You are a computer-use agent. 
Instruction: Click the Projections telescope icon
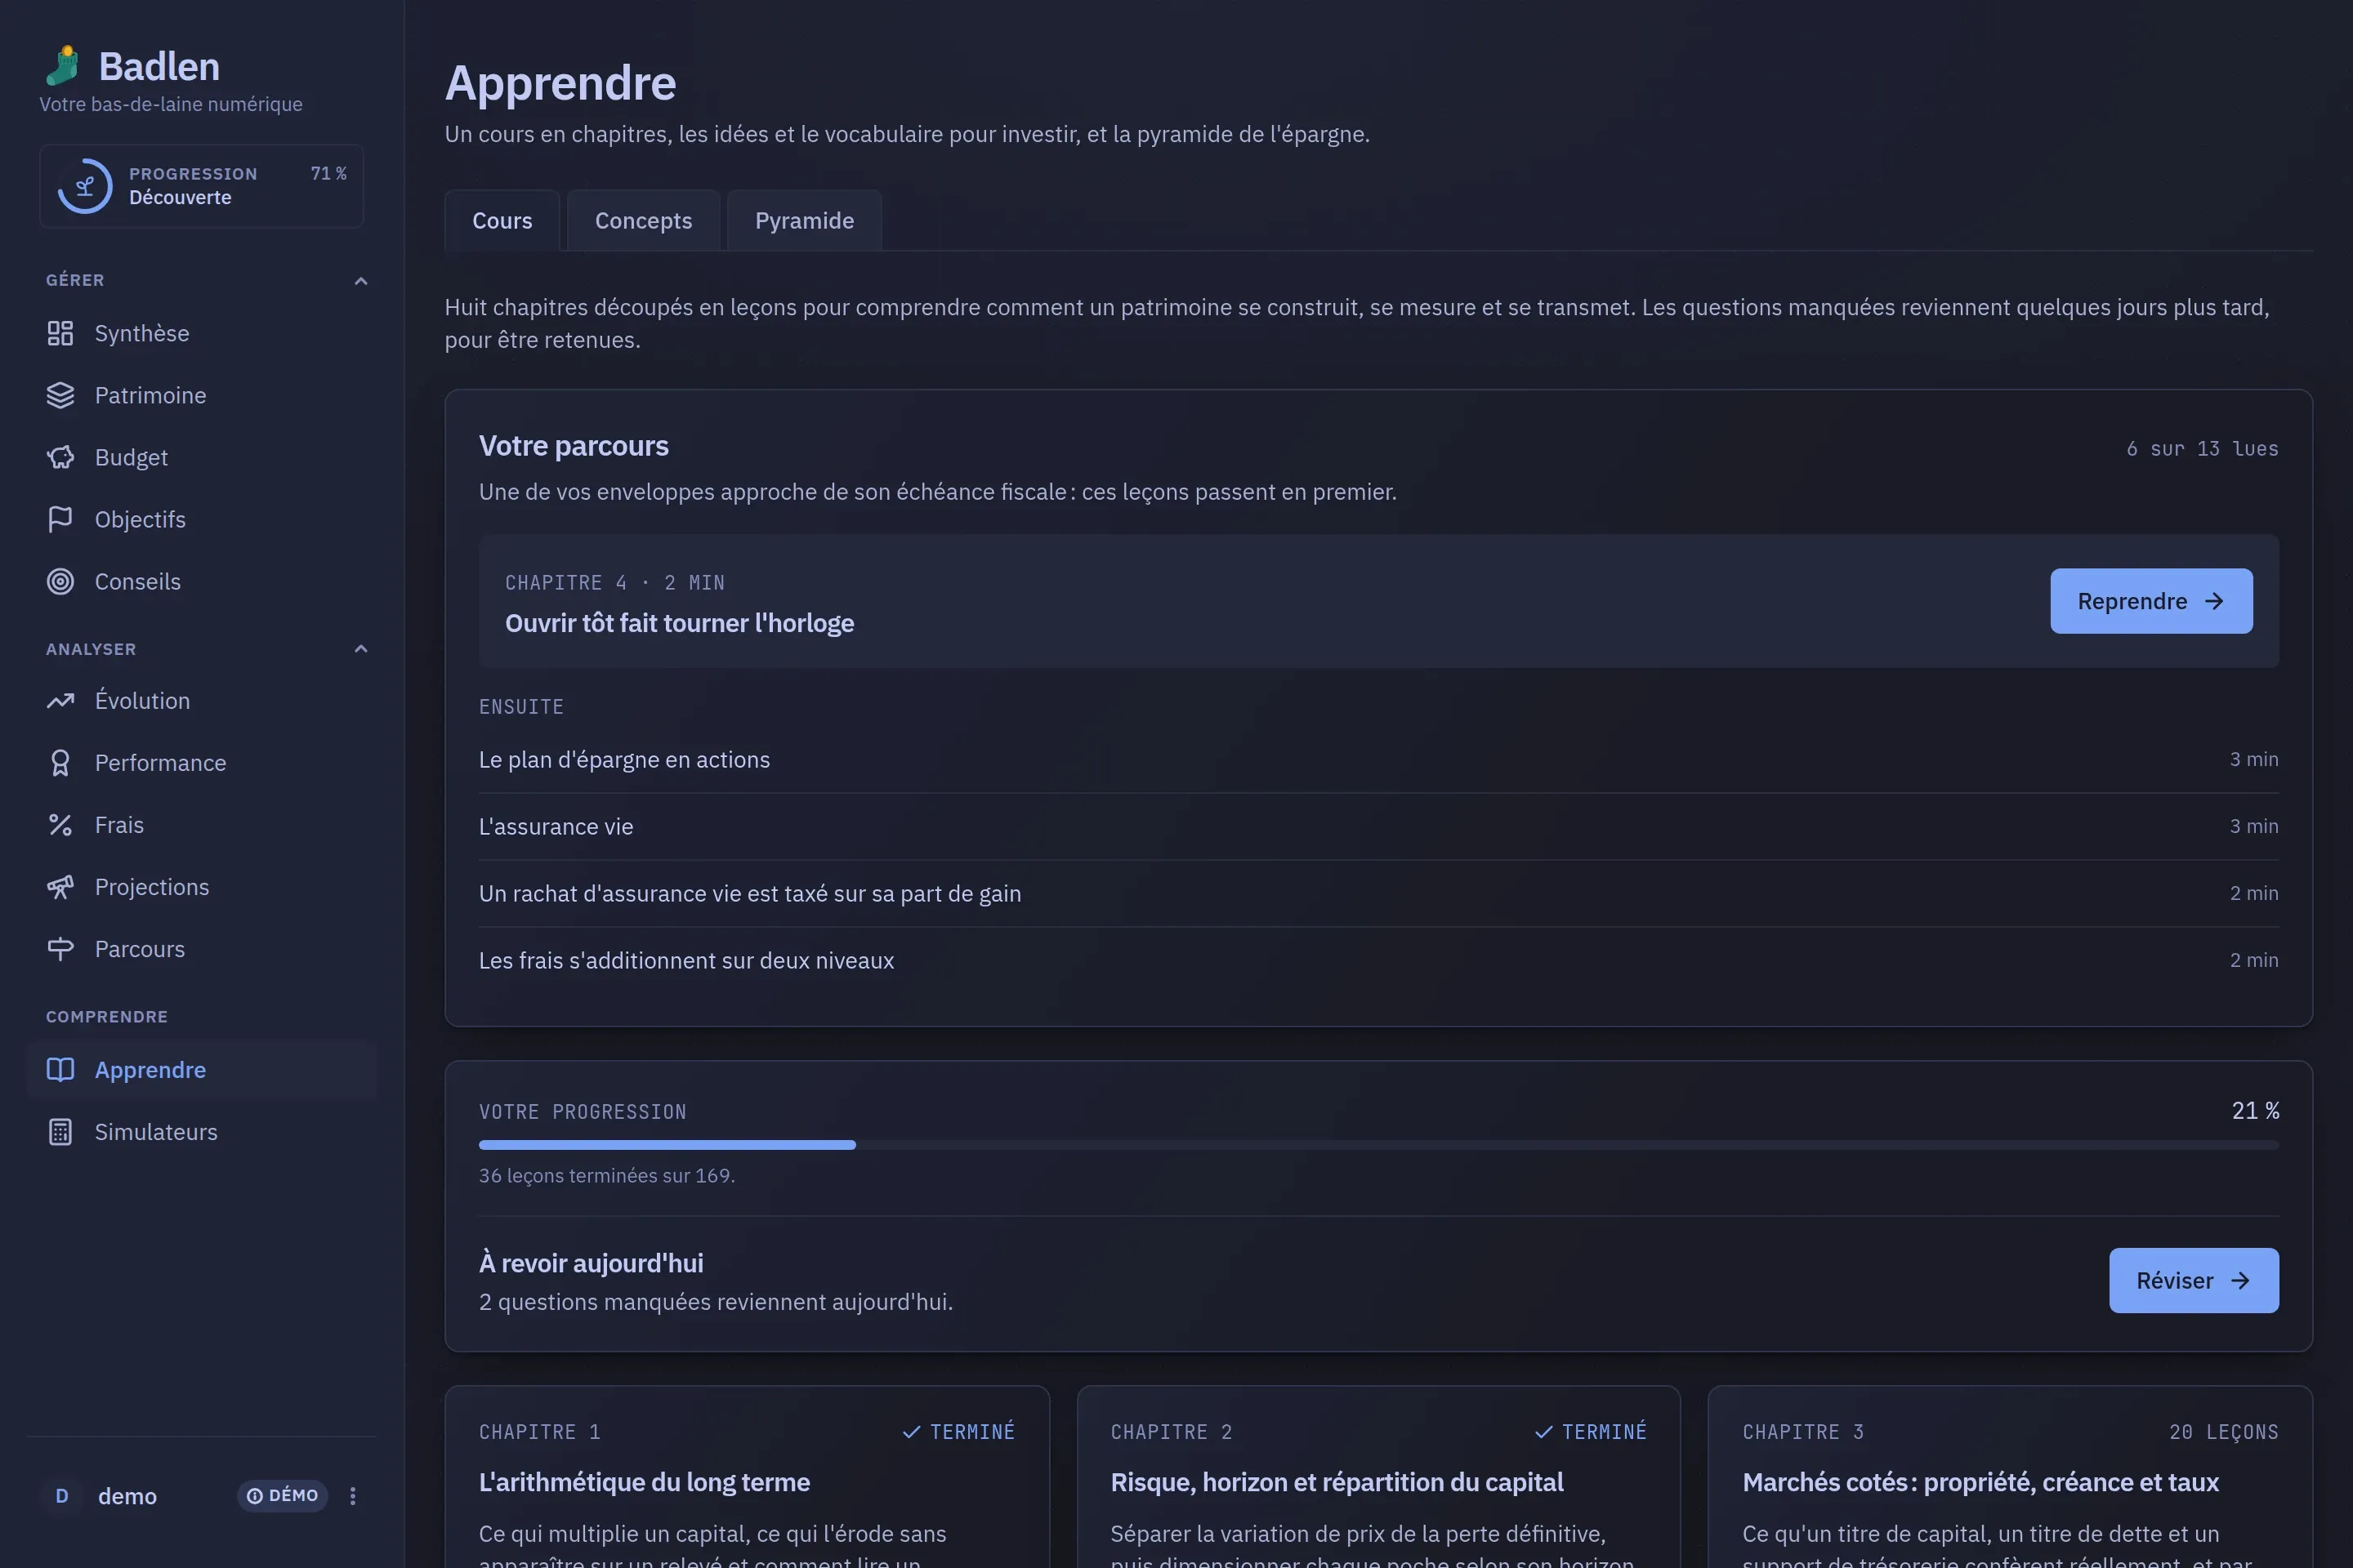[x=60, y=887]
